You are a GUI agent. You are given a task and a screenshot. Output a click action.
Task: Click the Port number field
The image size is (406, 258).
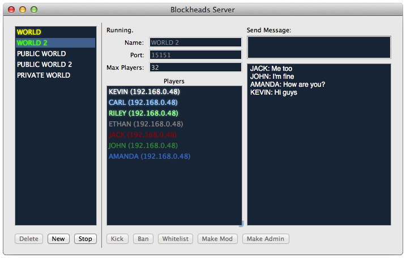(195, 55)
